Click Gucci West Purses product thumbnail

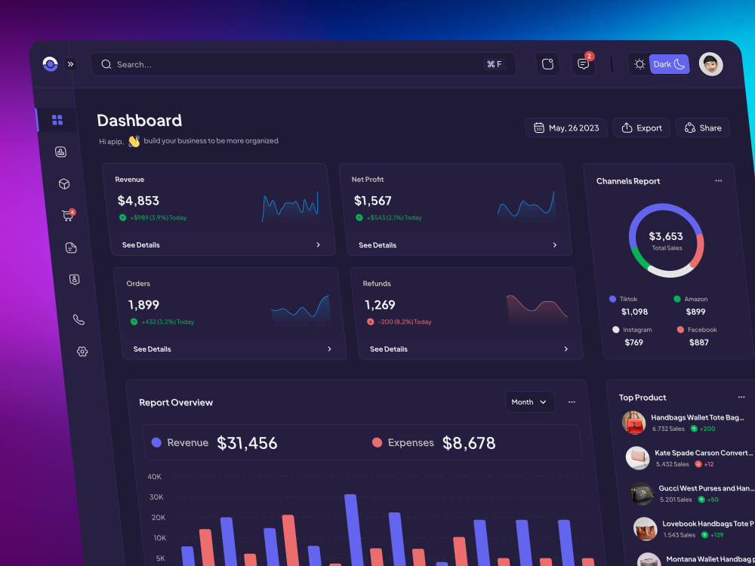pos(643,494)
